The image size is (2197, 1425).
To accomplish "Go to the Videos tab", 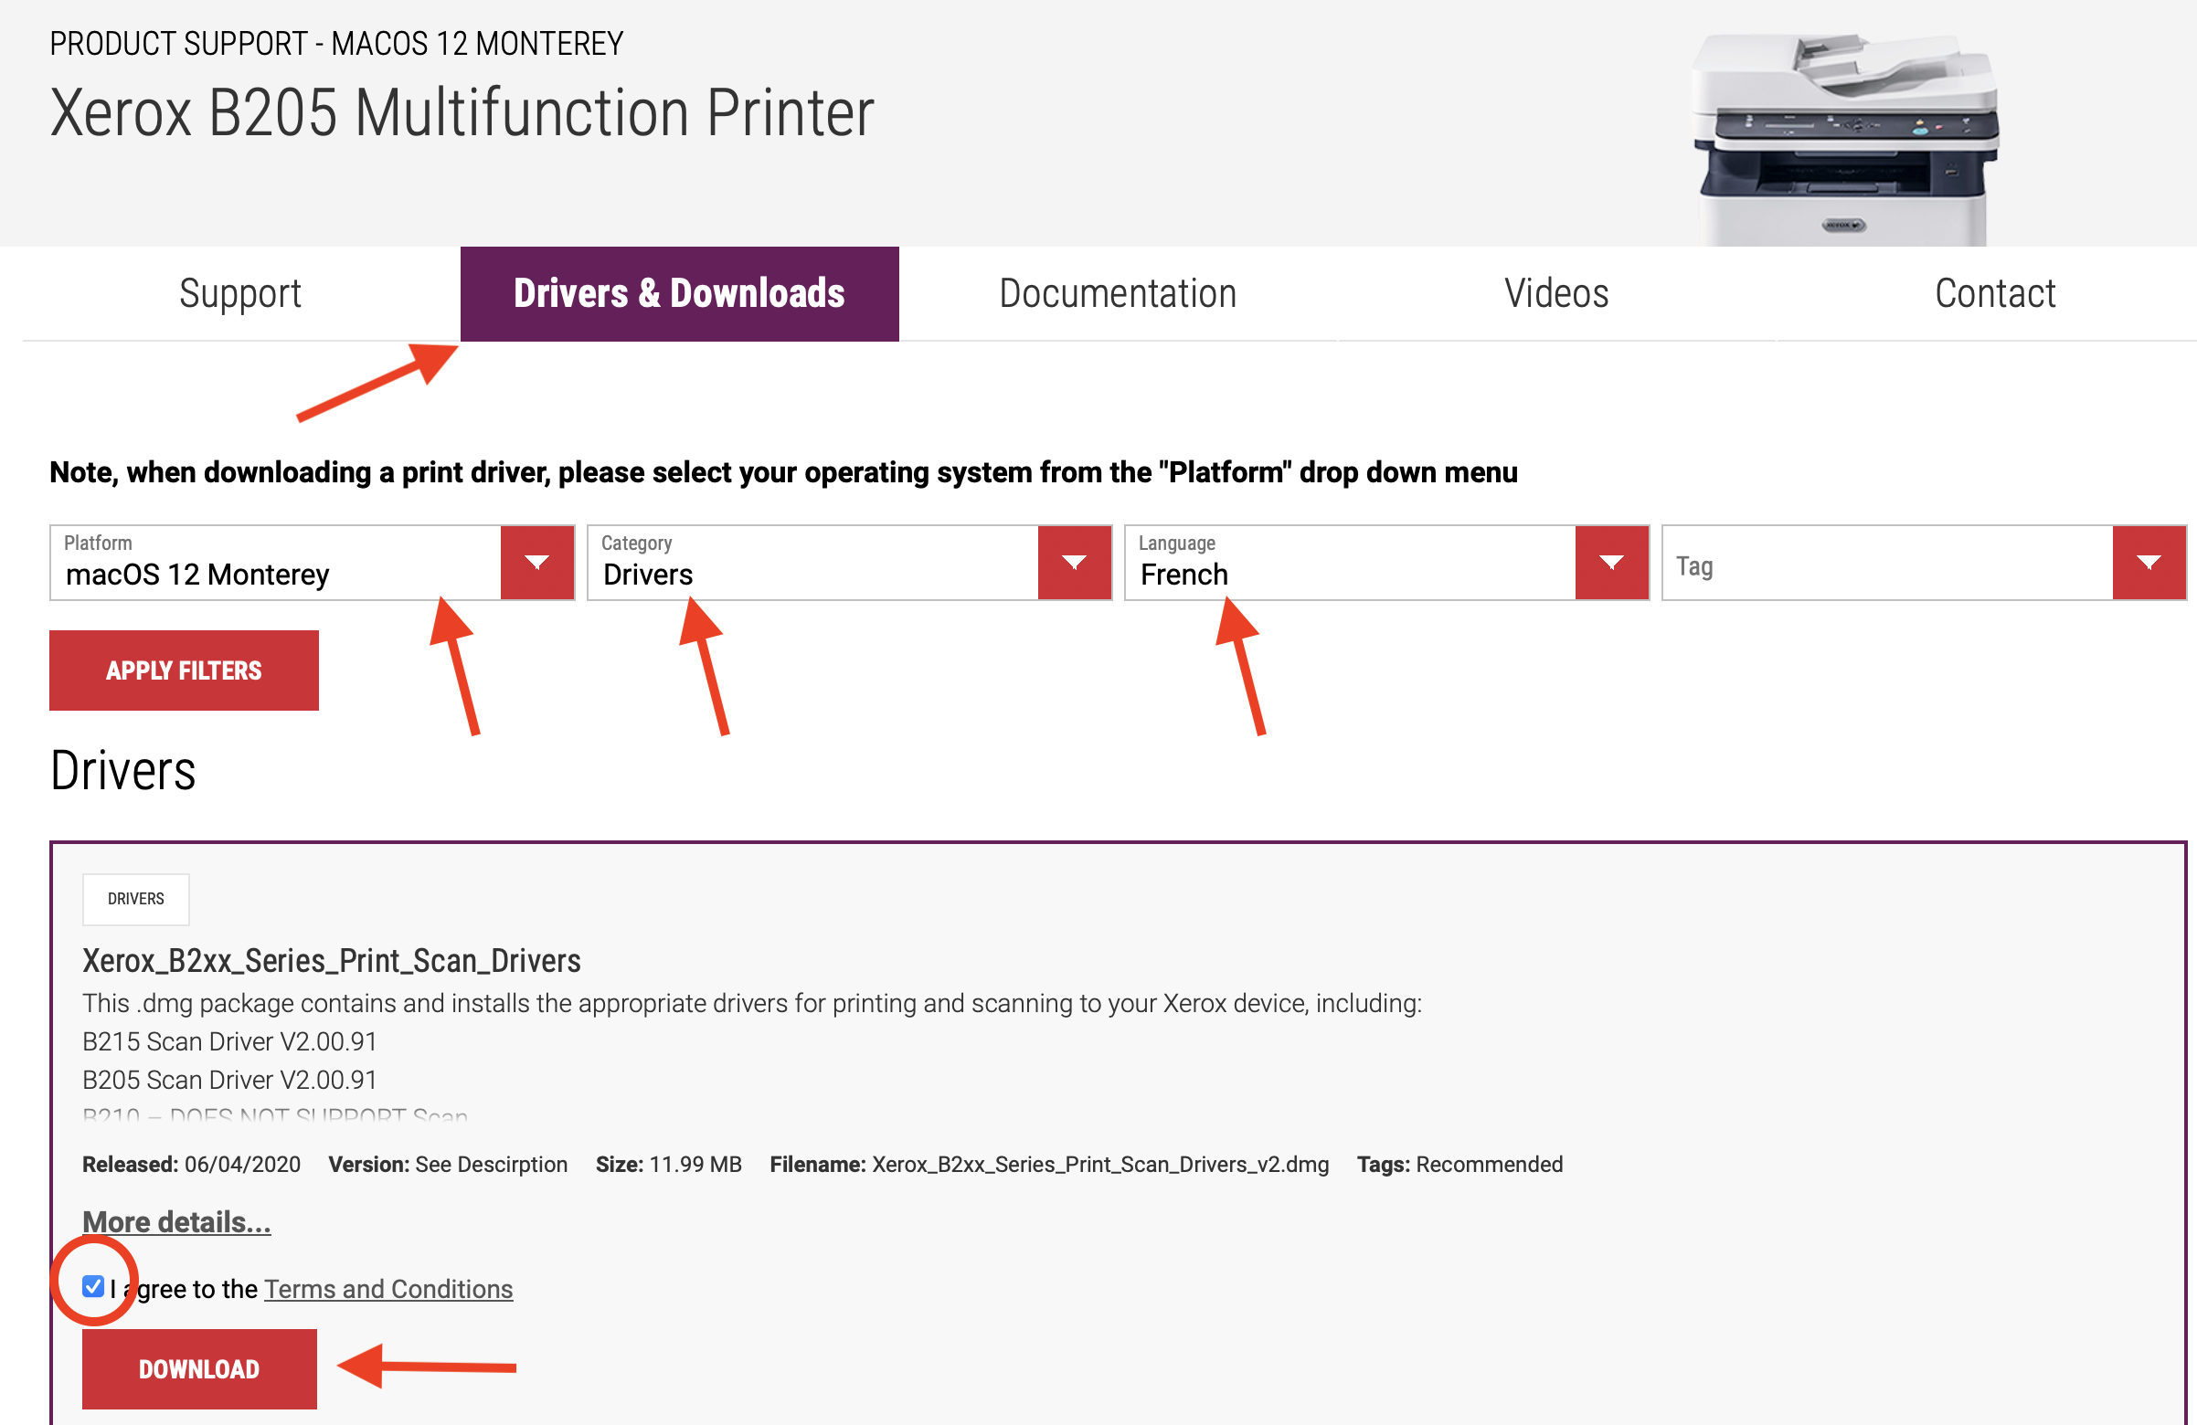I will click(1555, 293).
